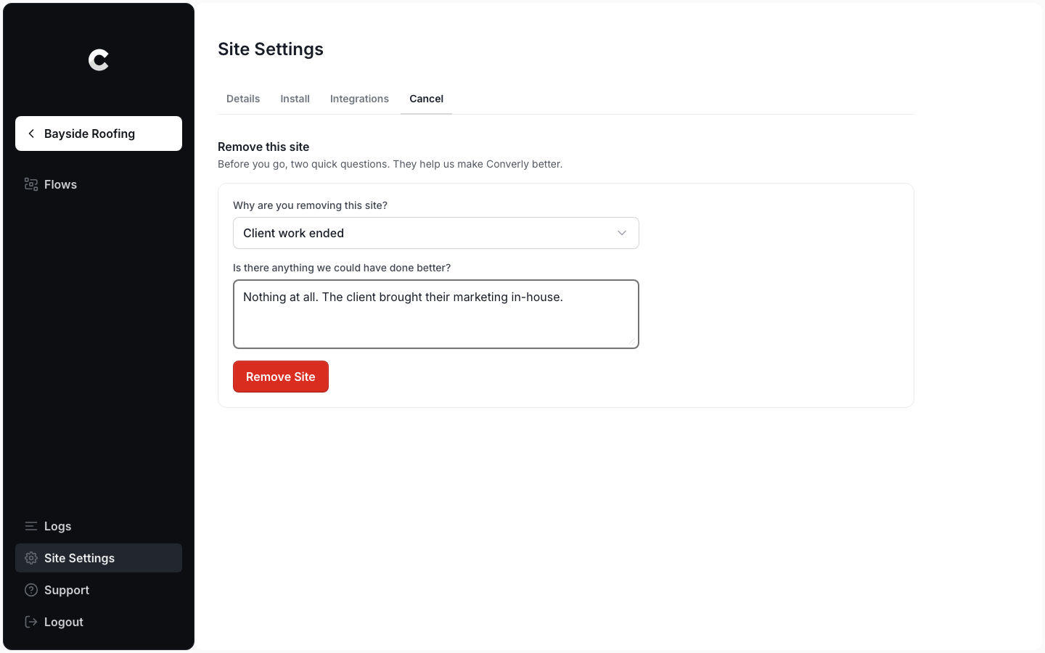
Task: Click the Support text in the sidebar
Action: tap(67, 590)
